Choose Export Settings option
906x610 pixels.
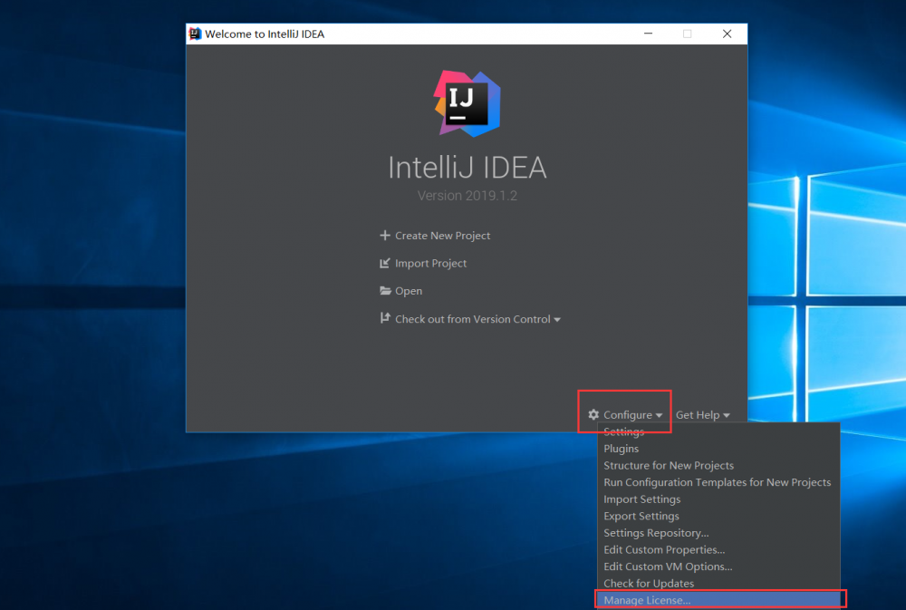click(641, 515)
